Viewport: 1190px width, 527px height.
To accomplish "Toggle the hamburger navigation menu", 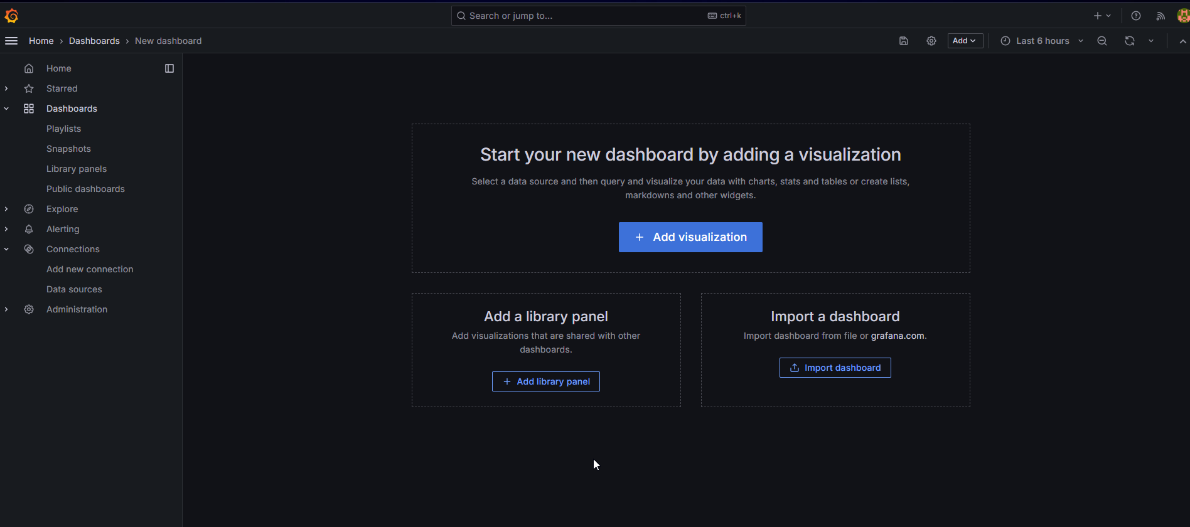I will (x=11, y=41).
